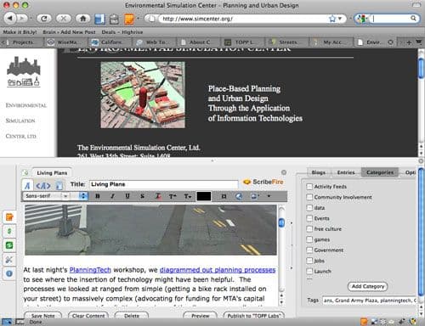
Task: Check the Activity Feeds category
Action: (309, 187)
